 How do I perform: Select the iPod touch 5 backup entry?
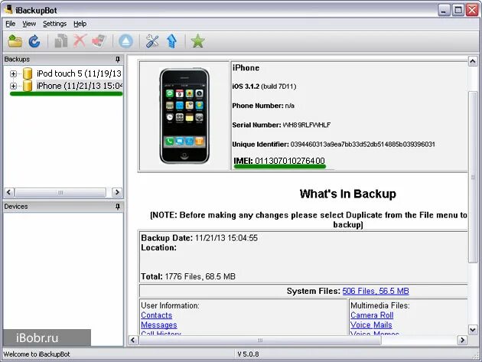click(x=79, y=73)
